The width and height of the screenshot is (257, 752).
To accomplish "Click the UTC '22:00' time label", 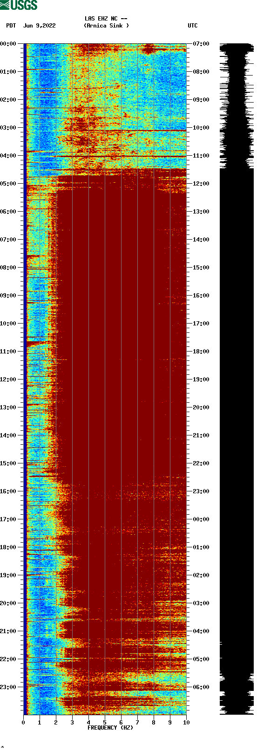I will (x=201, y=463).
